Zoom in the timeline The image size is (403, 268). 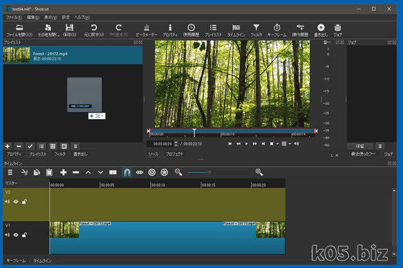click(x=259, y=172)
